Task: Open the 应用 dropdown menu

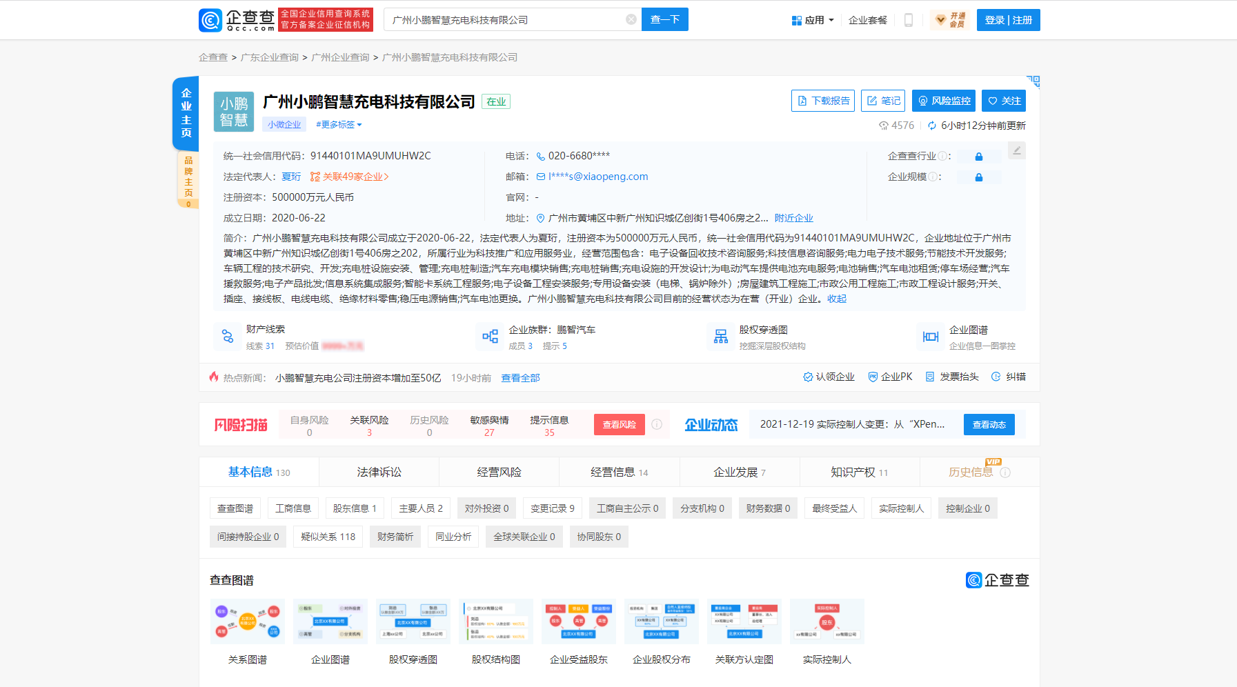Action: pos(813,20)
